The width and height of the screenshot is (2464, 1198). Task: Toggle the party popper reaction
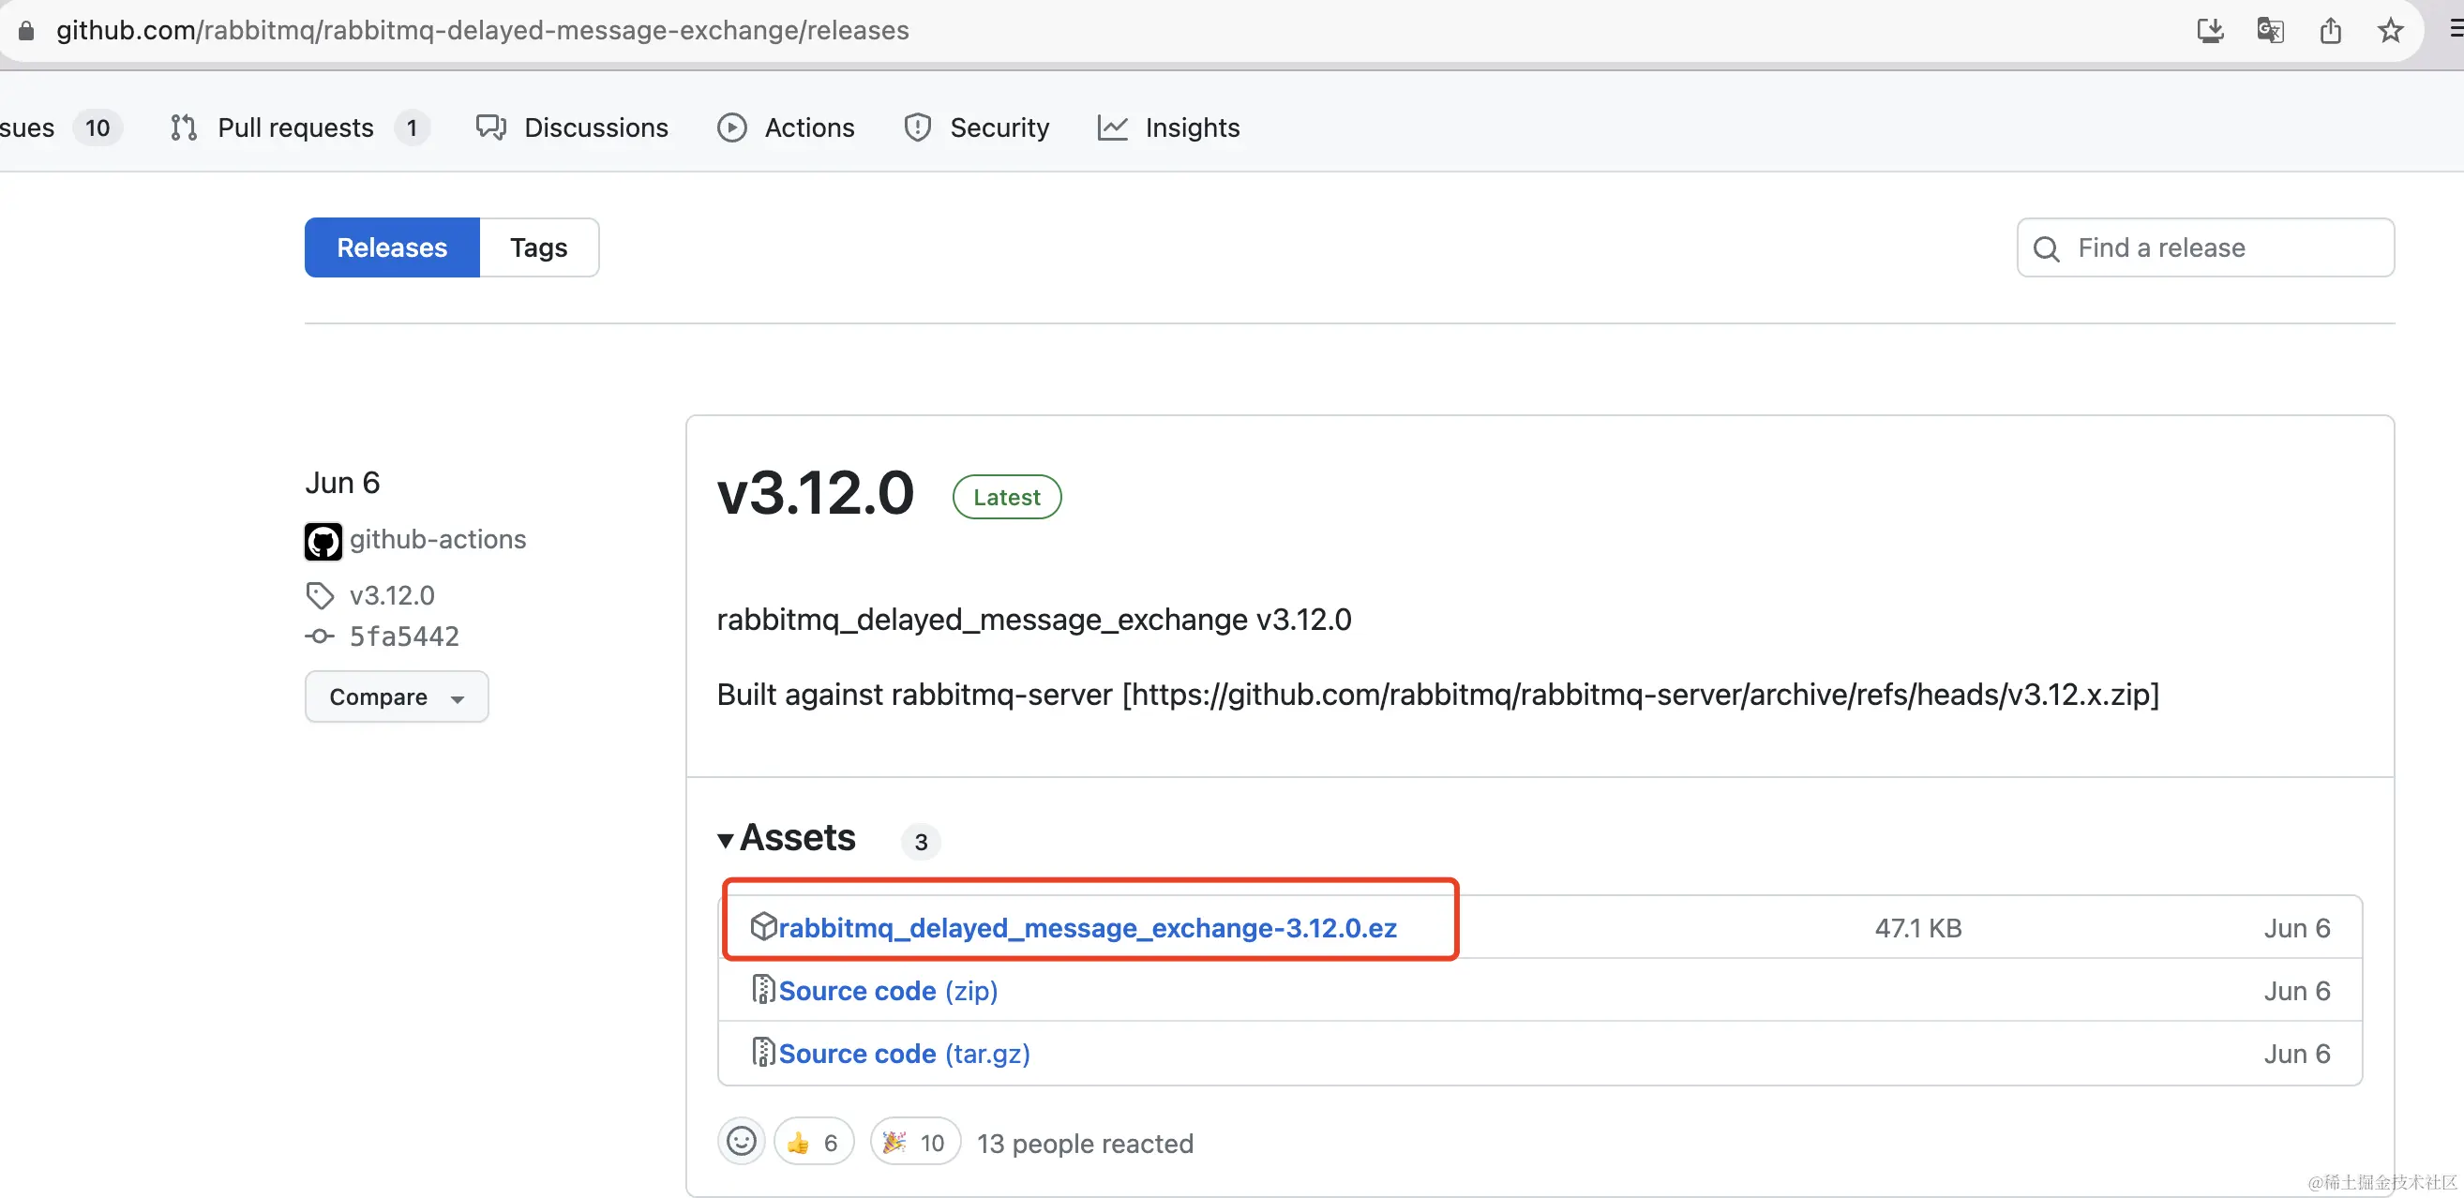pos(914,1143)
